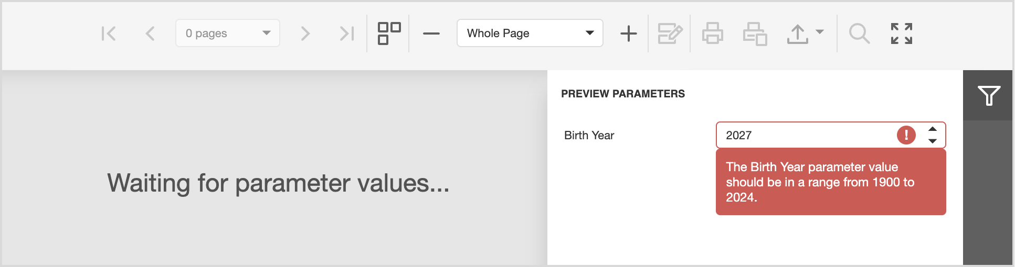Enable editing fields mode
This screenshot has width=1015, height=267.
coord(670,34)
